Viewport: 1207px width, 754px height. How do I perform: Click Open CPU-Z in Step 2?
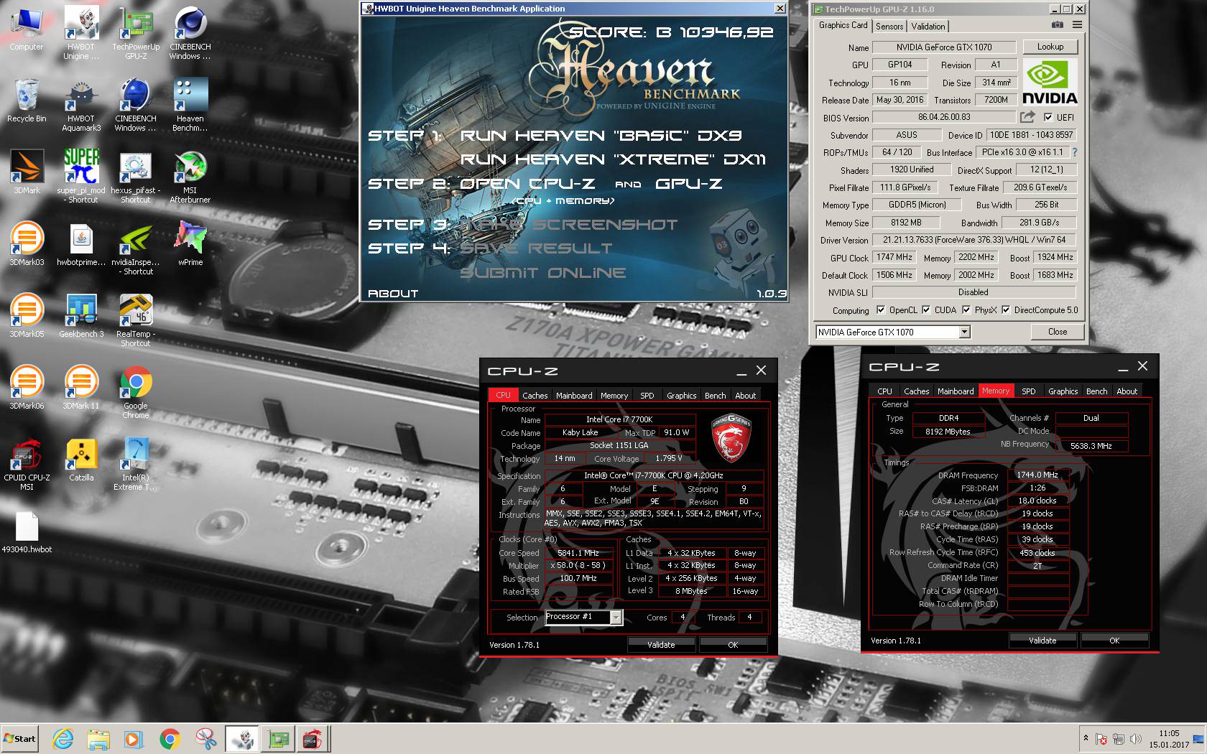click(527, 184)
